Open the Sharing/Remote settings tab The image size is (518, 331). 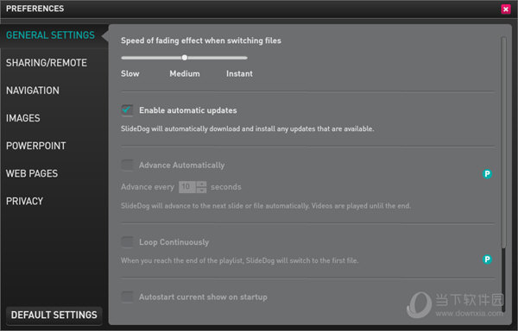coord(47,63)
